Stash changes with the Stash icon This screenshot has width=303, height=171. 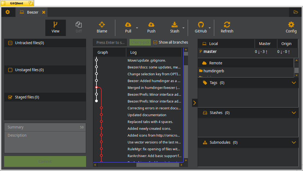pos(175,25)
